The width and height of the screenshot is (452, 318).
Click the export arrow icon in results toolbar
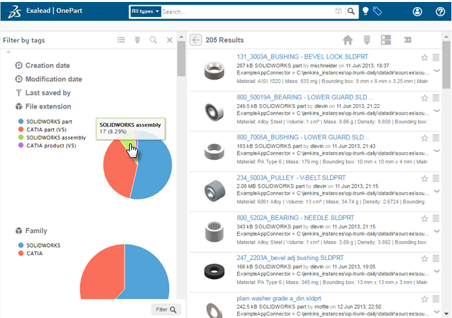pyautogui.click(x=407, y=40)
